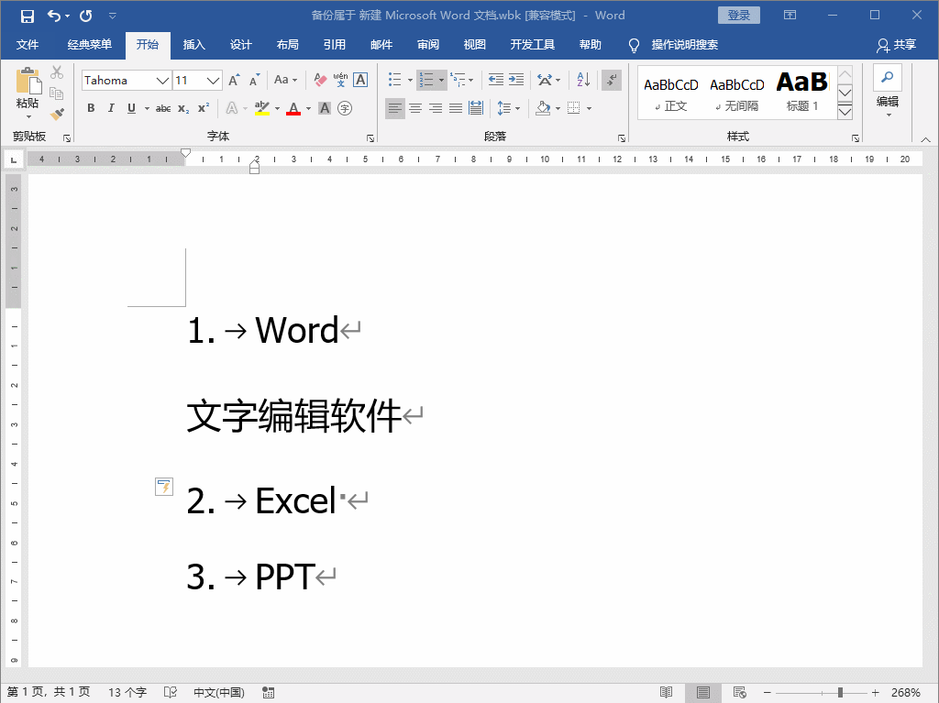Expand the styles gallery More arrow

click(845, 112)
